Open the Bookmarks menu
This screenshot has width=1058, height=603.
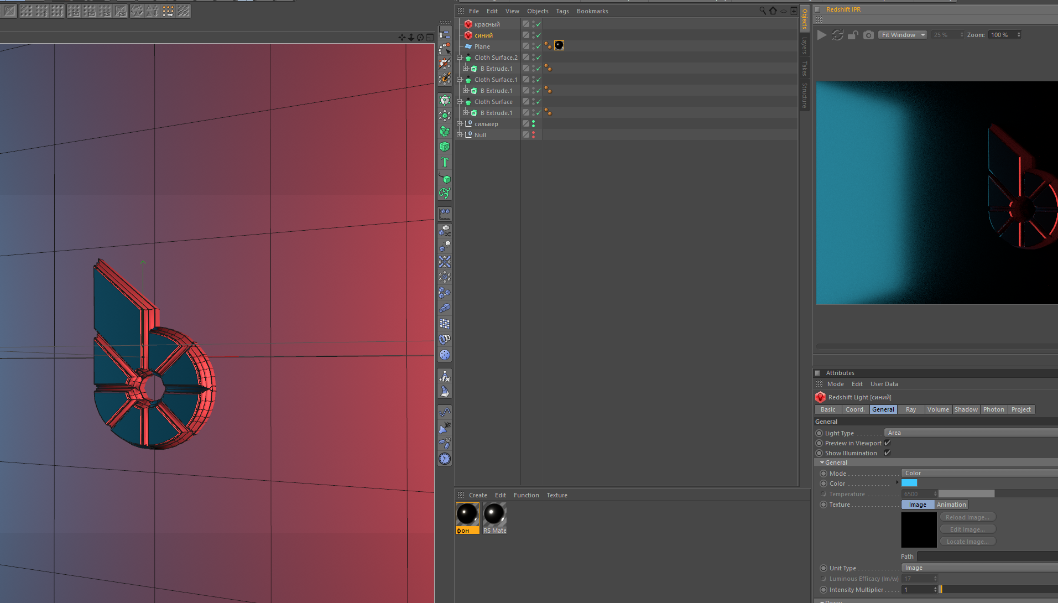pyautogui.click(x=592, y=11)
